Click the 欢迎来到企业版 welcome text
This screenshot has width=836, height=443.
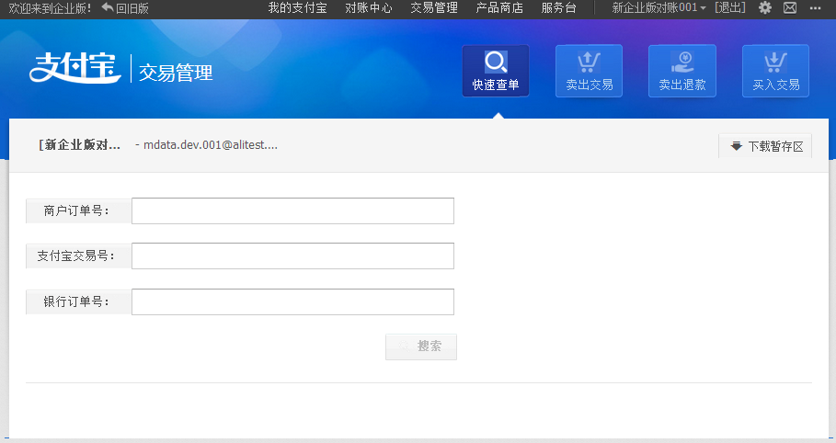click(x=50, y=8)
